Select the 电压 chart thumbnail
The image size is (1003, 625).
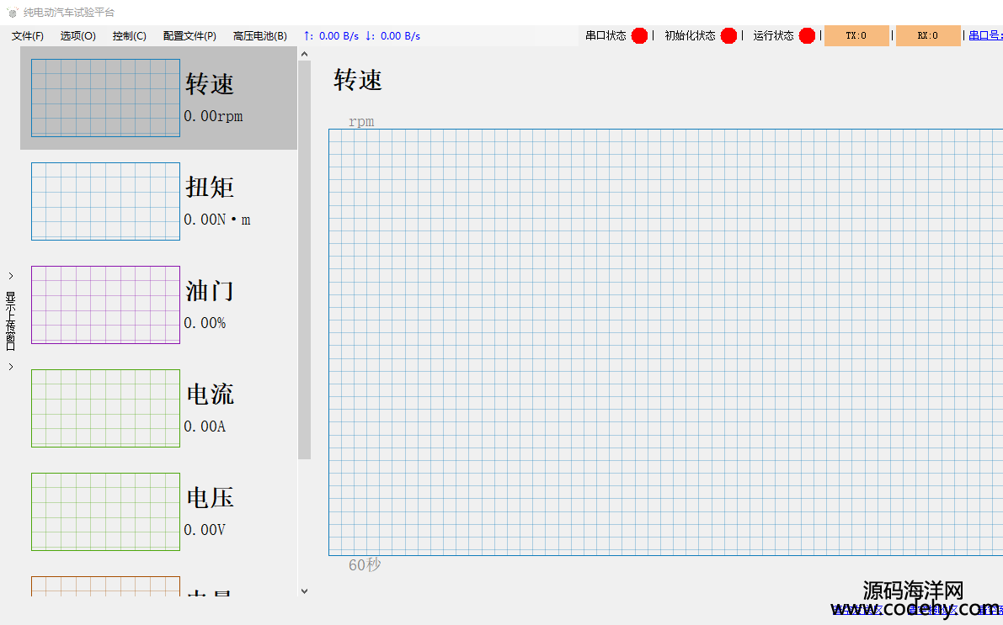[105, 512]
